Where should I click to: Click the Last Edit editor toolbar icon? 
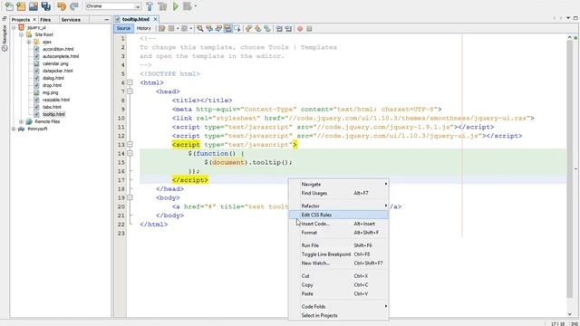coord(162,28)
